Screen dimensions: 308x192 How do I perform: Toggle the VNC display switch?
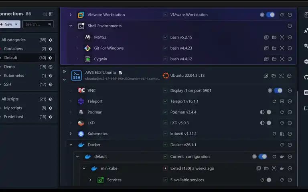click(x=278, y=90)
